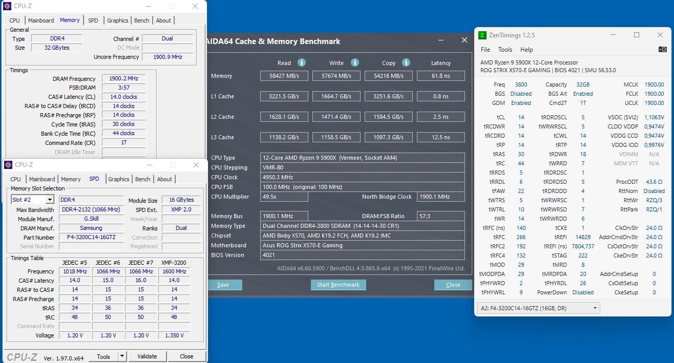The height and width of the screenshot is (363, 674).
Task: Open CPU-Z Tools dropdown arrow
Action: coord(122,356)
